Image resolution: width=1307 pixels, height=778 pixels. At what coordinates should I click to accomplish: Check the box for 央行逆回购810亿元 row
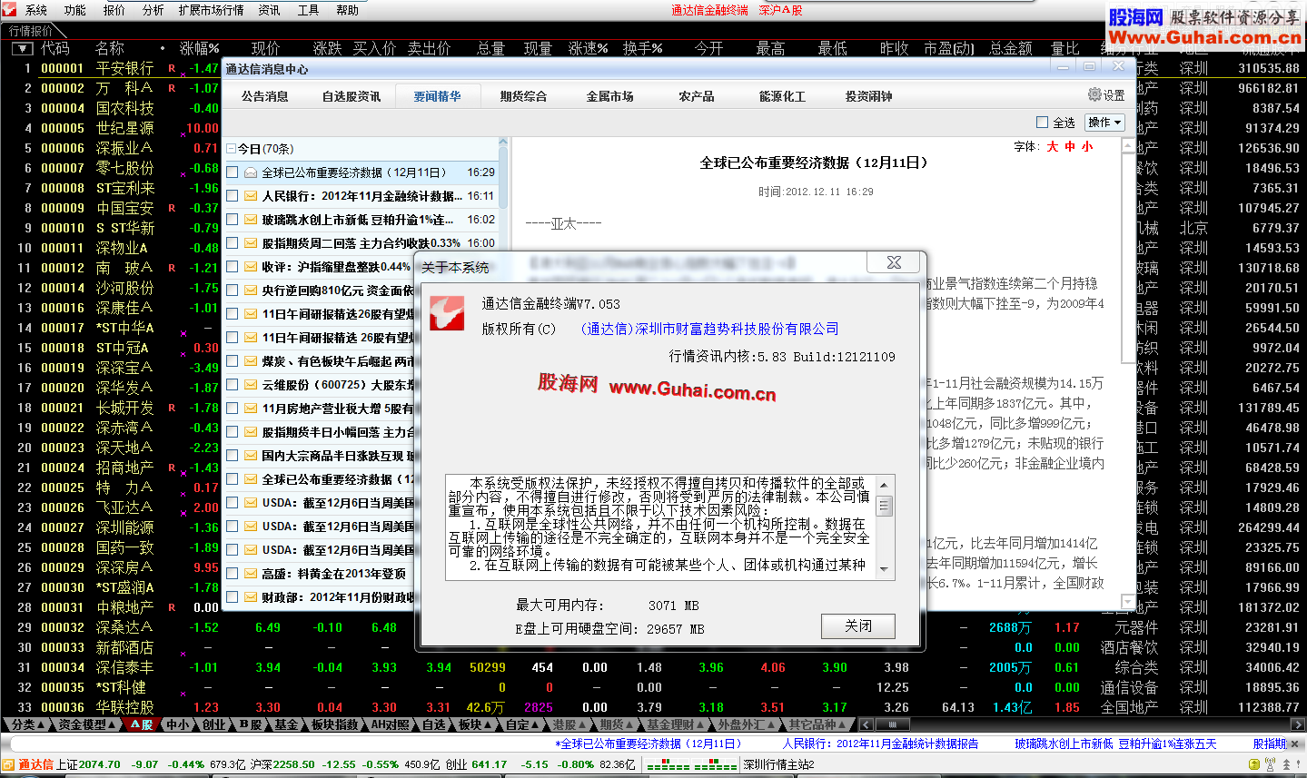pyautogui.click(x=233, y=291)
